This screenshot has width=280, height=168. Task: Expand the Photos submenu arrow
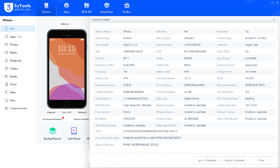click(32, 44)
